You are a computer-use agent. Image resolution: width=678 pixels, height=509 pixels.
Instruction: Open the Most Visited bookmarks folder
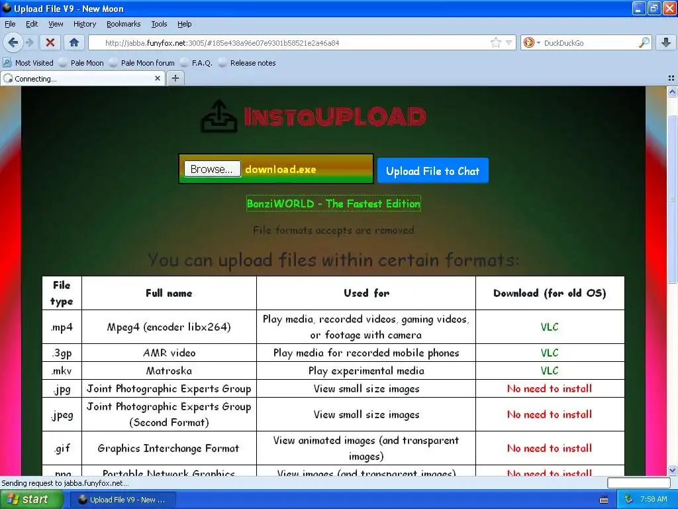point(28,63)
